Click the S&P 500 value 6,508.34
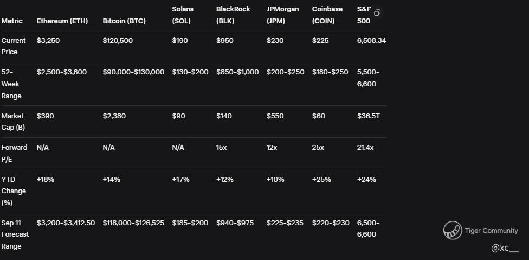529x260 pixels. click(x=371, y=41)
